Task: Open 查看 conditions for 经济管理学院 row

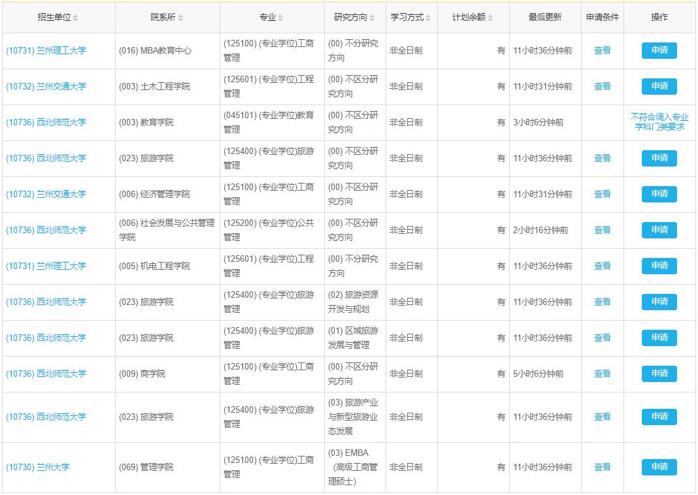Action: (603, 194)
